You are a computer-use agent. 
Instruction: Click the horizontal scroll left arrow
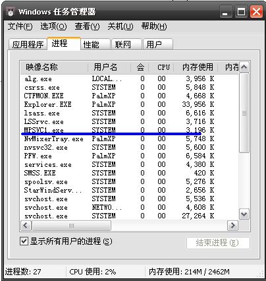click(x=26, y=226)
